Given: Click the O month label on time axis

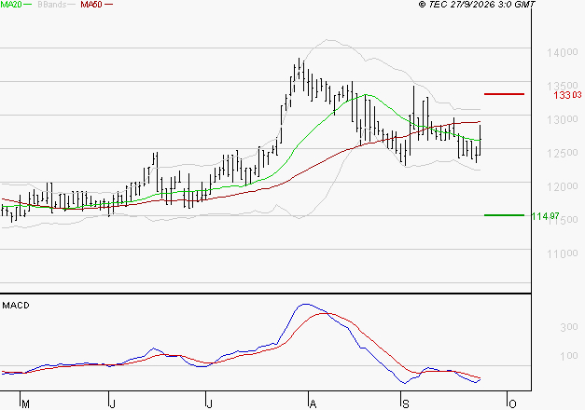Looking at the screenshot, I should click(512, 404).
